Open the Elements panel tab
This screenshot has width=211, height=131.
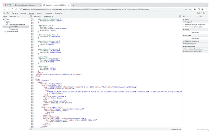point(15,13)
